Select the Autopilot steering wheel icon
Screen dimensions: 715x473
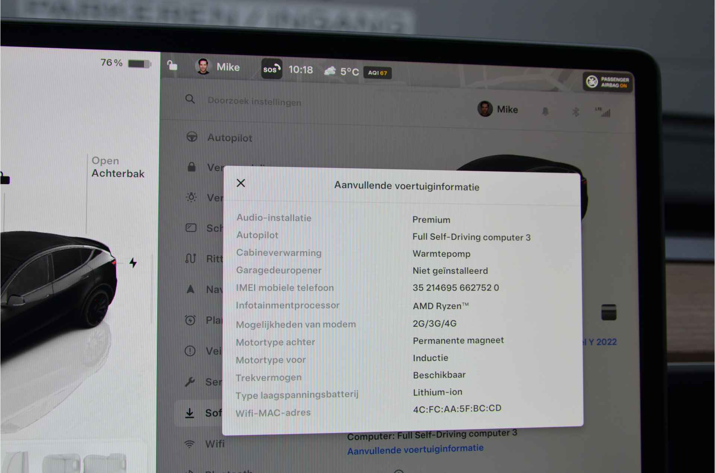tap(192, 137)
